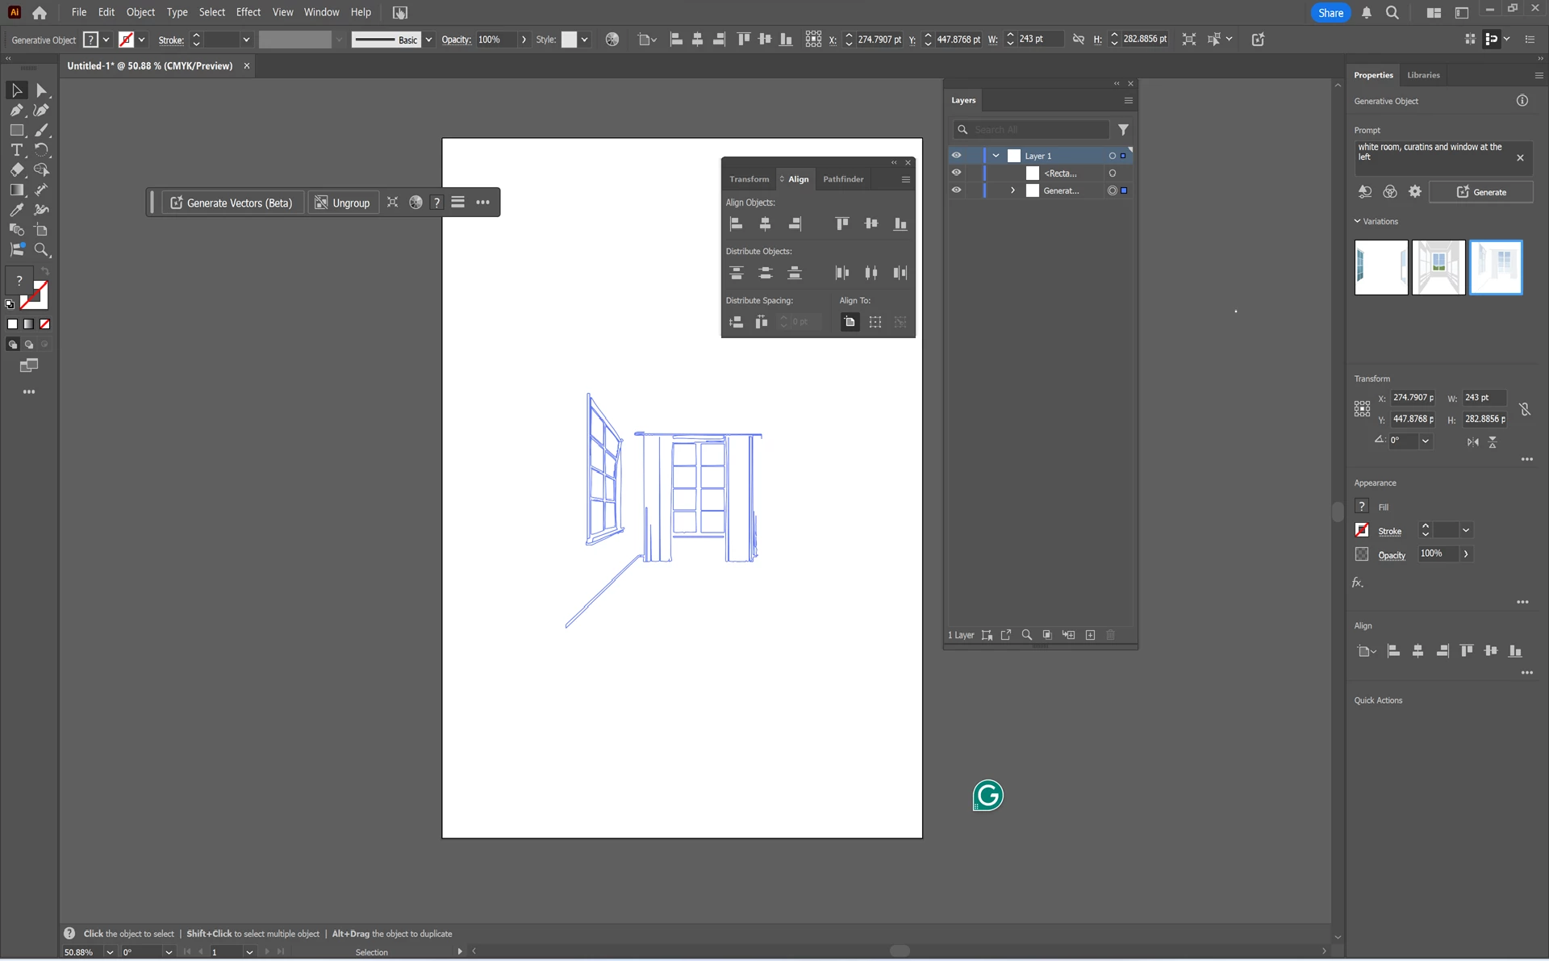1549x961 pixels.
Task: Hide Layer 1 visibility eye
Action: (956, 156)
